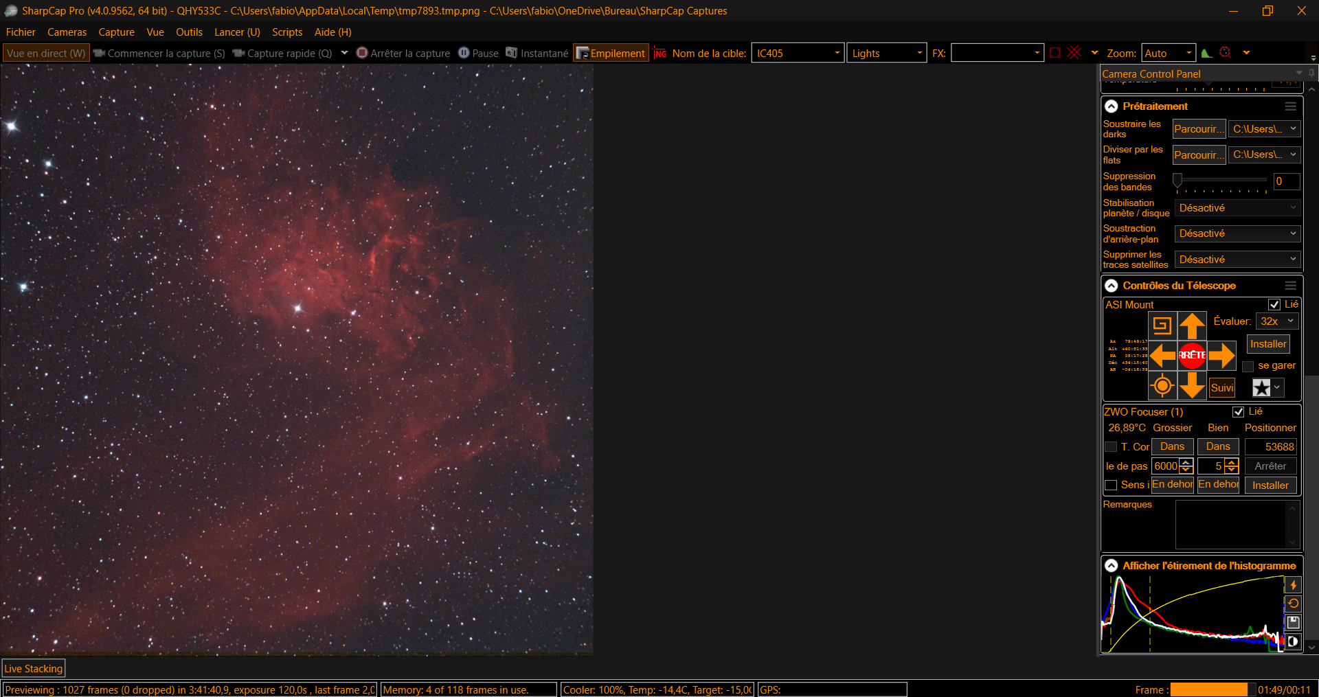Image resolution: width=1319 pixels, height=697 pixels.
Task: Open the Évaluer 32x rate dropdown
Action: 1277,321
